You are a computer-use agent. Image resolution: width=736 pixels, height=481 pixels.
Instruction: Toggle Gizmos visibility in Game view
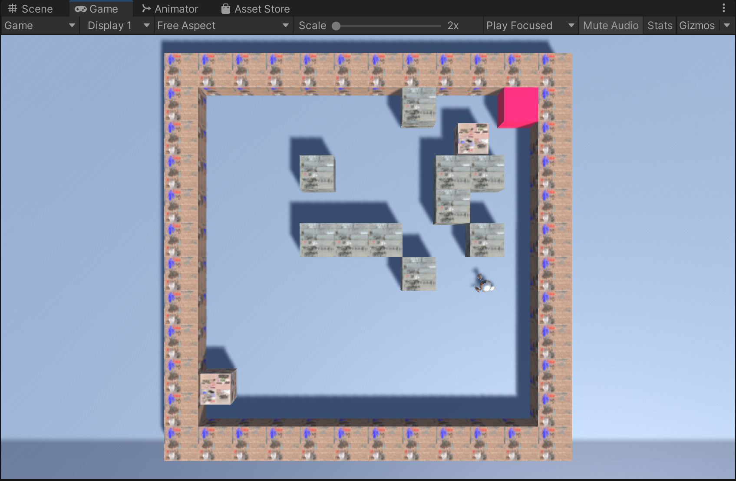[x=697, y=25]
